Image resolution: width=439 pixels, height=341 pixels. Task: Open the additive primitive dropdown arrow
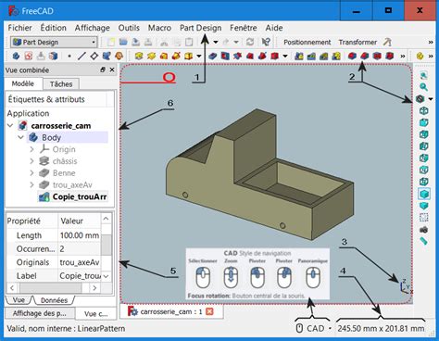199,57
